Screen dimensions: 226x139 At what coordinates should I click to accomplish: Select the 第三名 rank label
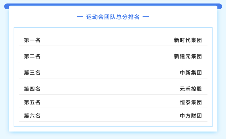click(x=32, y=73)
